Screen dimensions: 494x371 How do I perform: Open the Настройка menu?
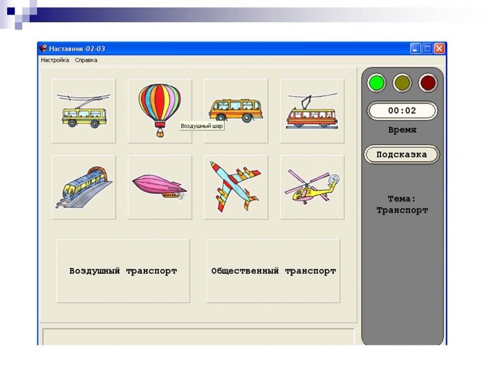click(55, 60)
